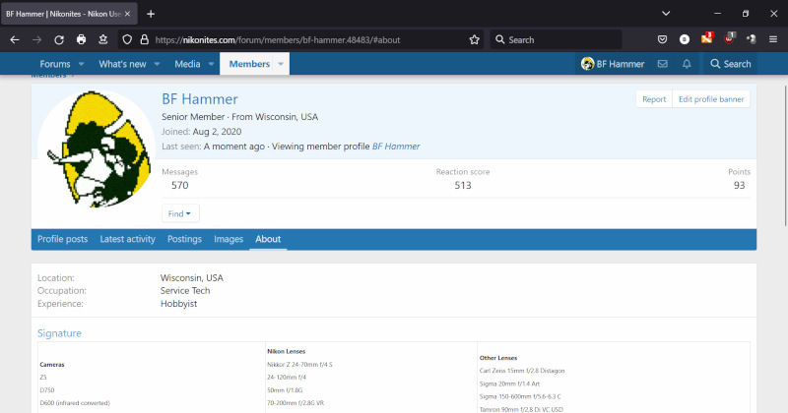Screen dimensions: 788x413
Task: Switch to the Profile posts tab
Action: pyautogui.click(x=62, y=239)
